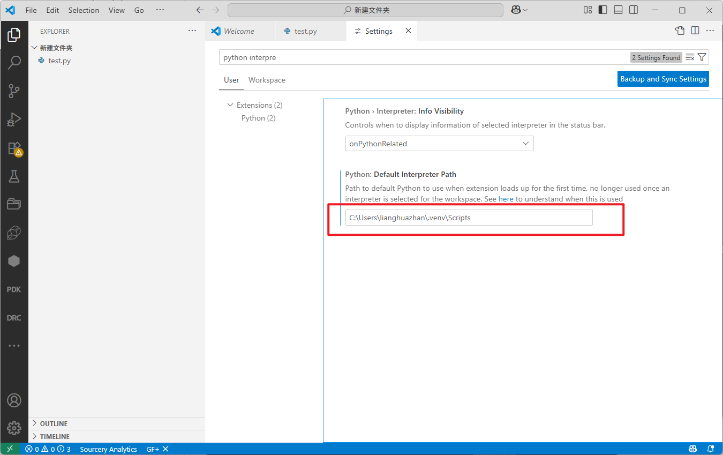Click the Default Interpreter Path setting title

coord(401,174)
